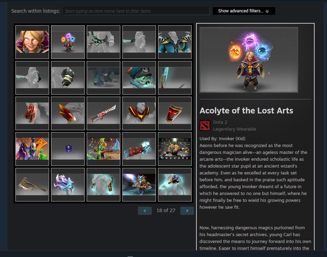Select the red and gold shoulder armor item

tap(139, 113)
